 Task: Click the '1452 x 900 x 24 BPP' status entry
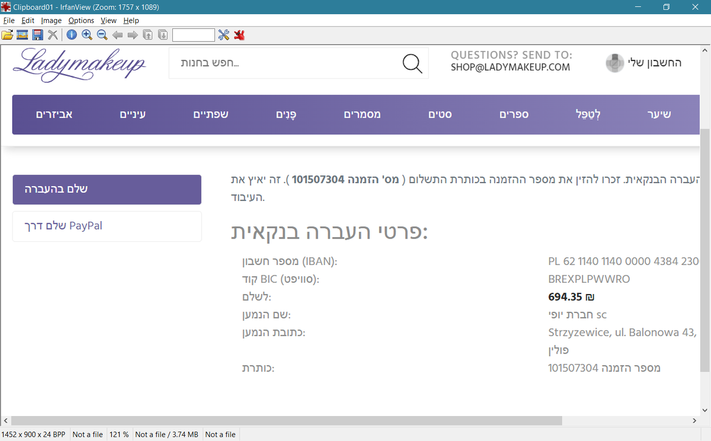[x=33, y=435]
